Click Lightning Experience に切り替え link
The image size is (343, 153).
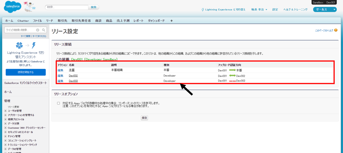(226, 9)
